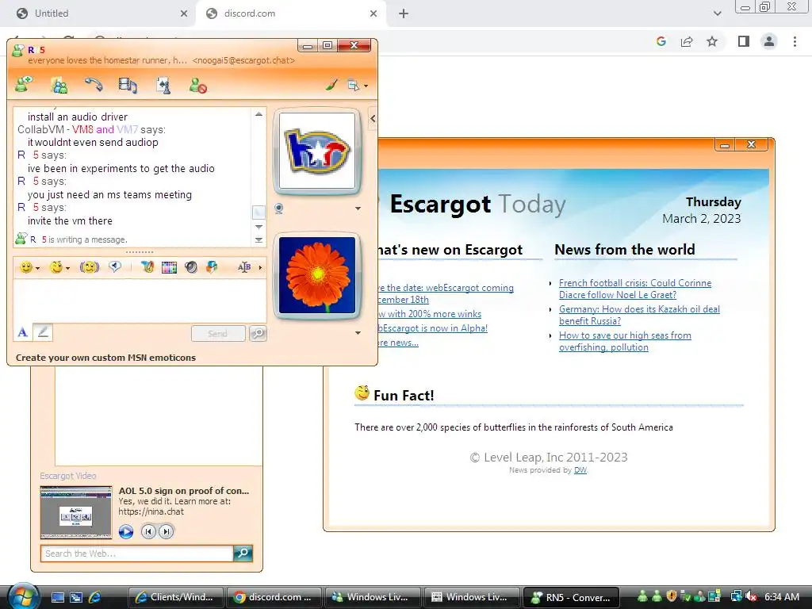Invite someone to this conversation
This screenshot has width=812, height=609.
(x=23, y=84)
